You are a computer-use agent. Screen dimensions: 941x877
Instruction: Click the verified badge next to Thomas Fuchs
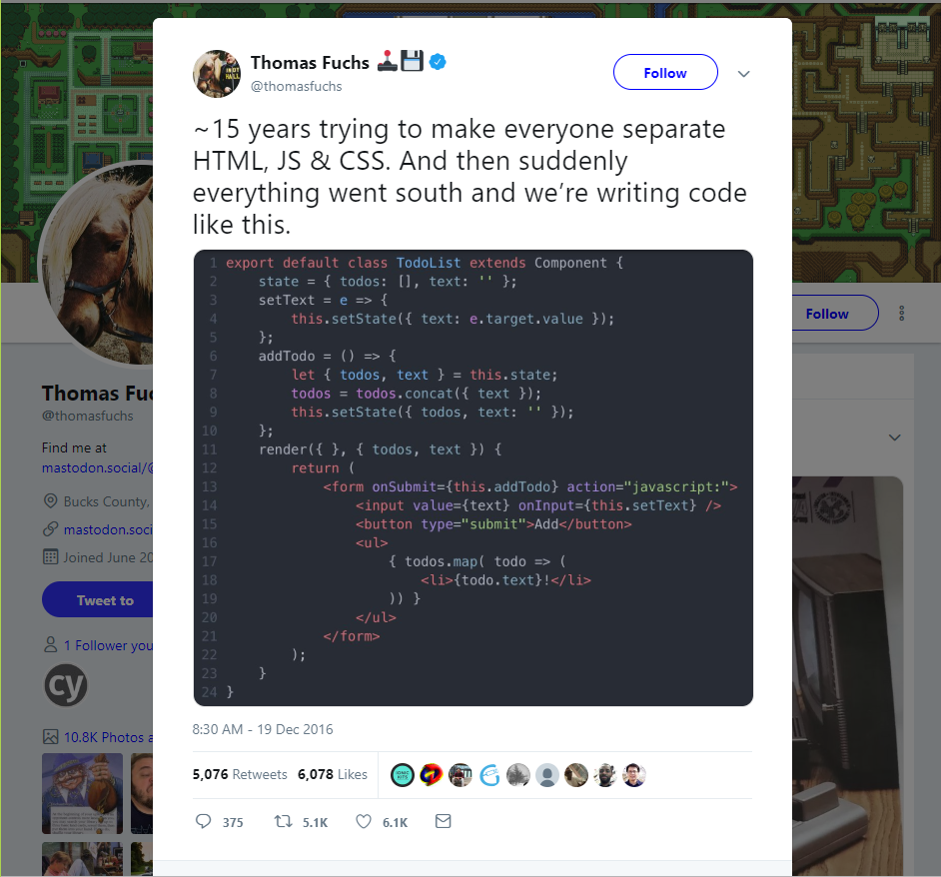coord(439,61)
